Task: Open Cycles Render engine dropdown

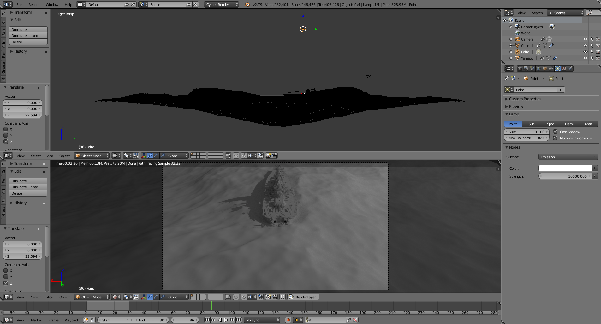Action: coord(221,4)
